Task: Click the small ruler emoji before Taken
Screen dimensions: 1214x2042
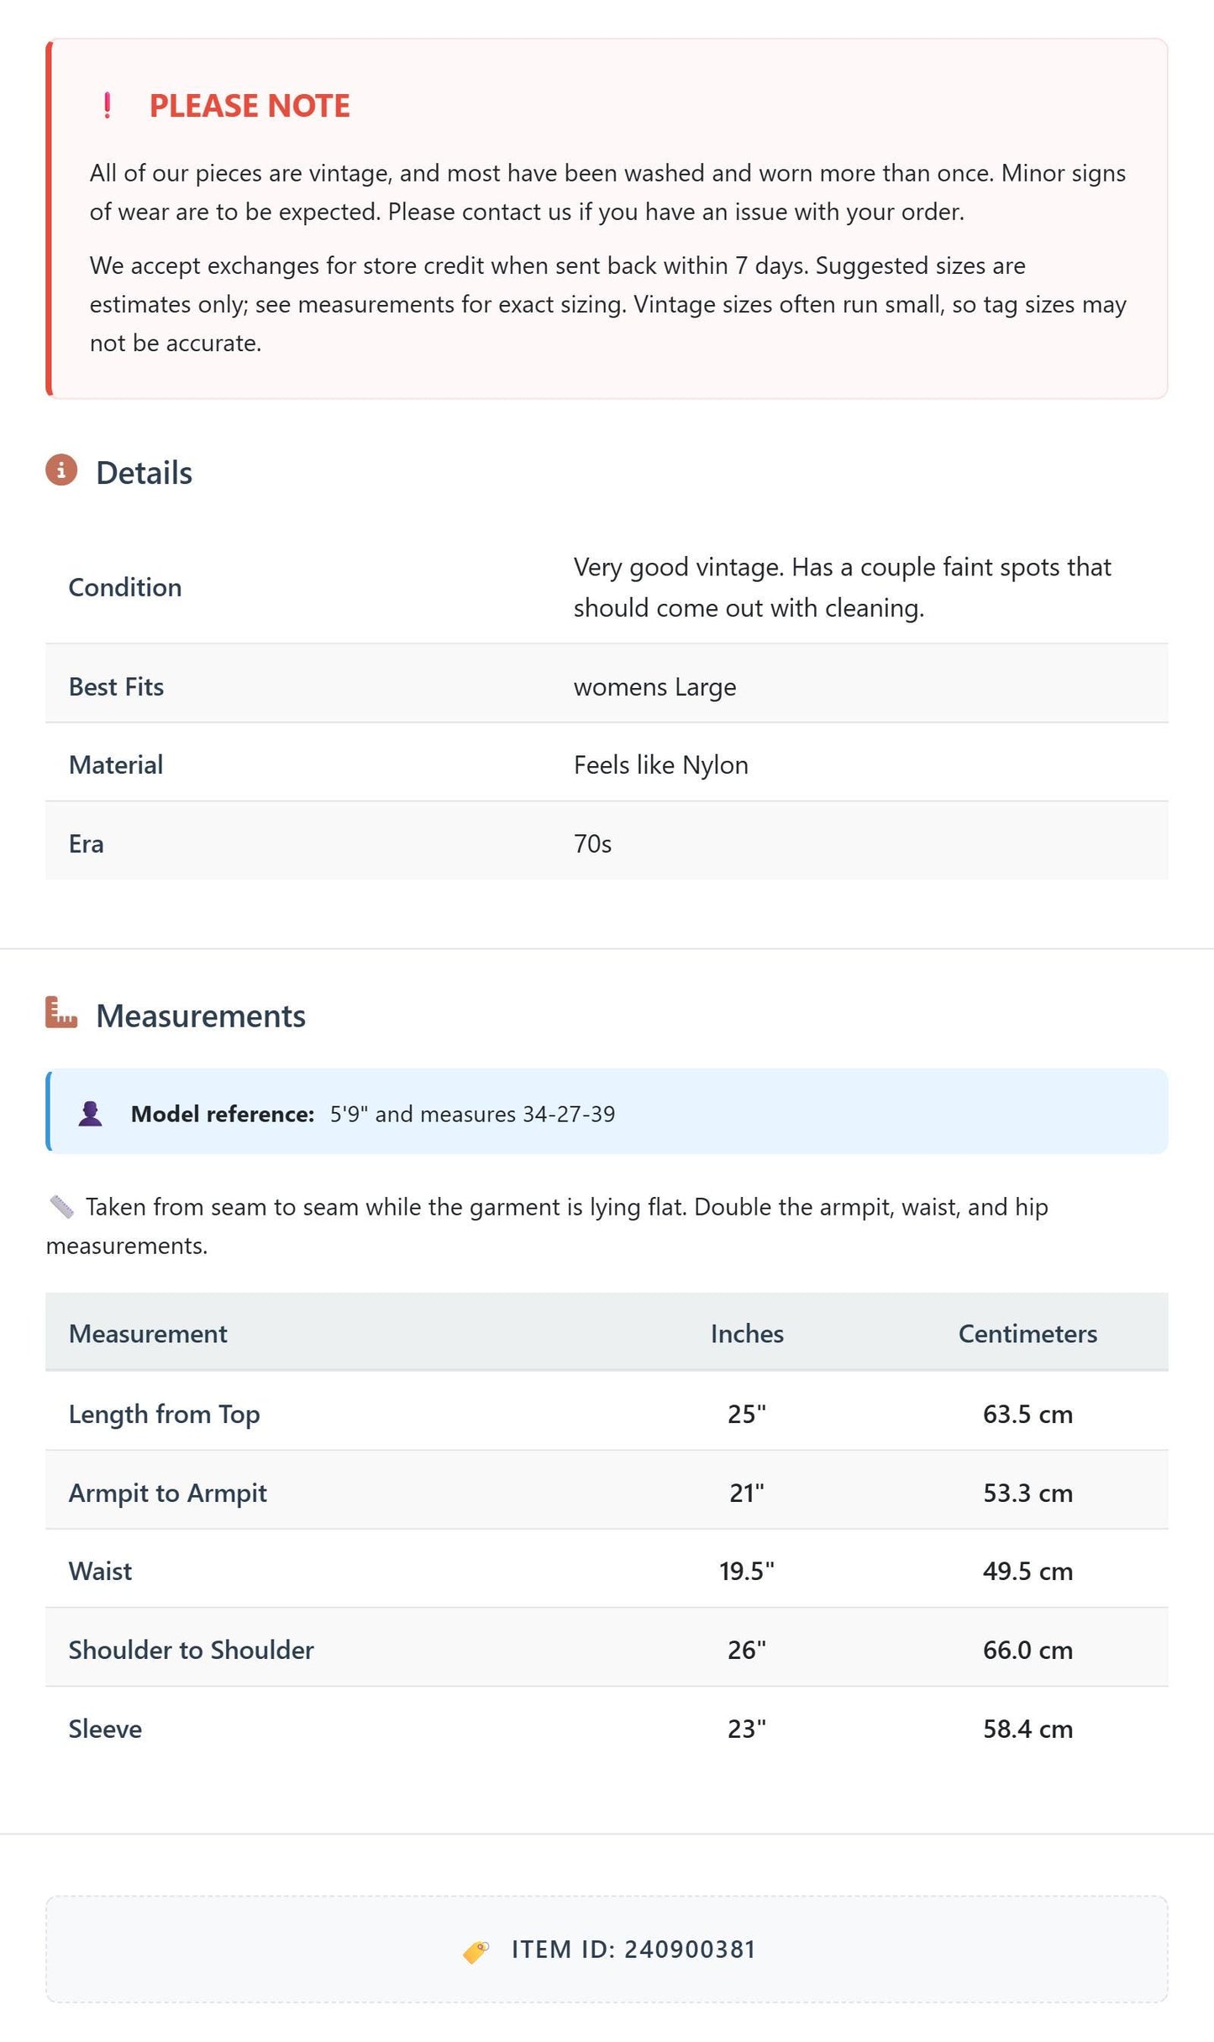Action: pos(62,1207)
